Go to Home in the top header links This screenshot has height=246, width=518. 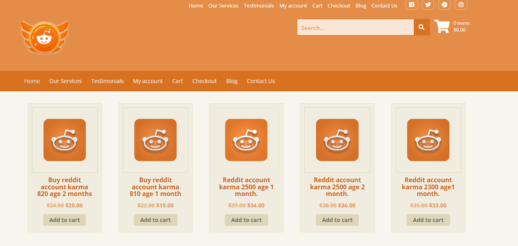(x=196, y=6)
